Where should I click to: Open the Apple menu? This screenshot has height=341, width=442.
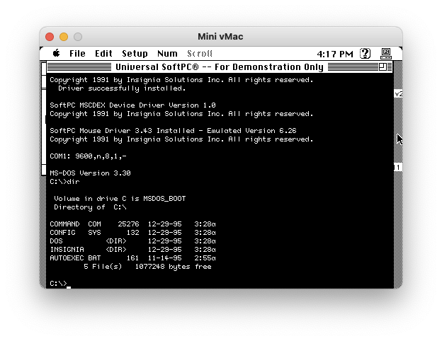tap(57, 53)
